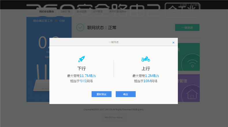Open the 我的安全路由 tab
The height and width of the screenshot is (127, 228).
(x=46, y=12)
